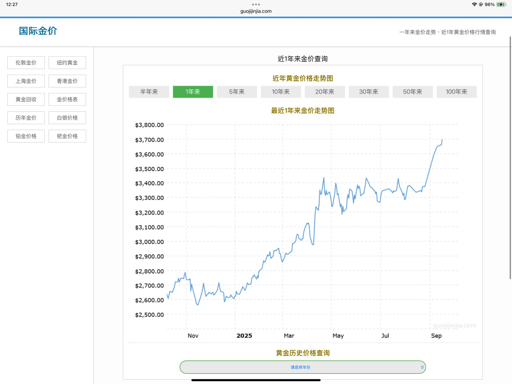The width and height of the screenshot is (512, 384).
Task: Open 上海金价 page
Action: [x=26, y=81]
